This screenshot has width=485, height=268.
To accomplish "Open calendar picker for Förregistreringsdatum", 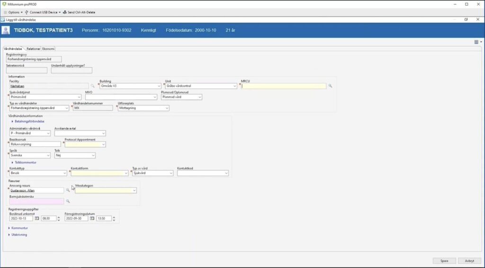I will [92, 219].
